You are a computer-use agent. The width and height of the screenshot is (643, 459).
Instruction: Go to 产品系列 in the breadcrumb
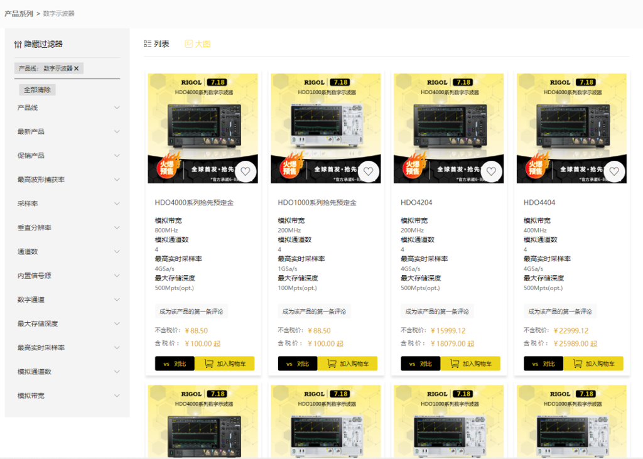[x=19, y=14]
